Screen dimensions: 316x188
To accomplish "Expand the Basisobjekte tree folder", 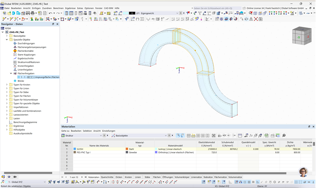I will 7,36.
